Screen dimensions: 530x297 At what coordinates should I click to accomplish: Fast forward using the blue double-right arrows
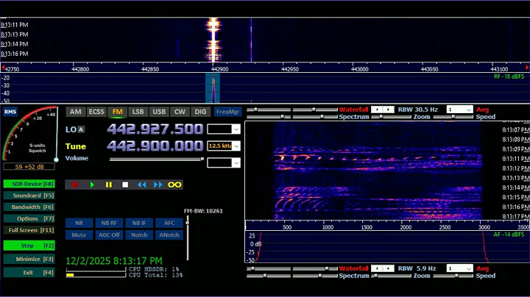pos(158,185)
